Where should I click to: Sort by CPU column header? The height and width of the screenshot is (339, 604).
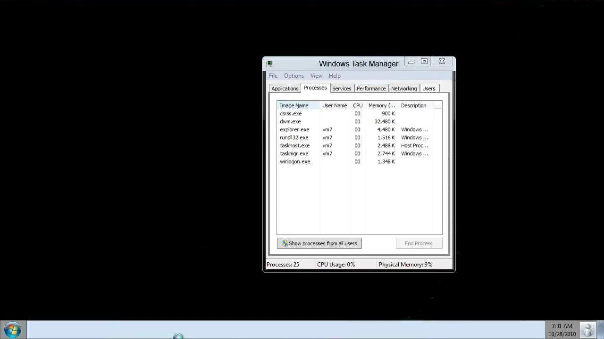(358, 105)
